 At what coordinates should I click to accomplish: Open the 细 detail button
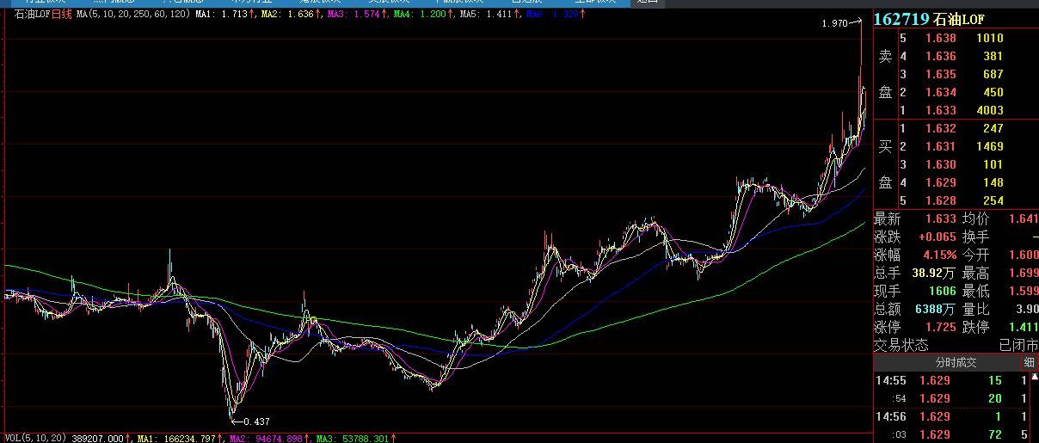tap(1029, 363)
